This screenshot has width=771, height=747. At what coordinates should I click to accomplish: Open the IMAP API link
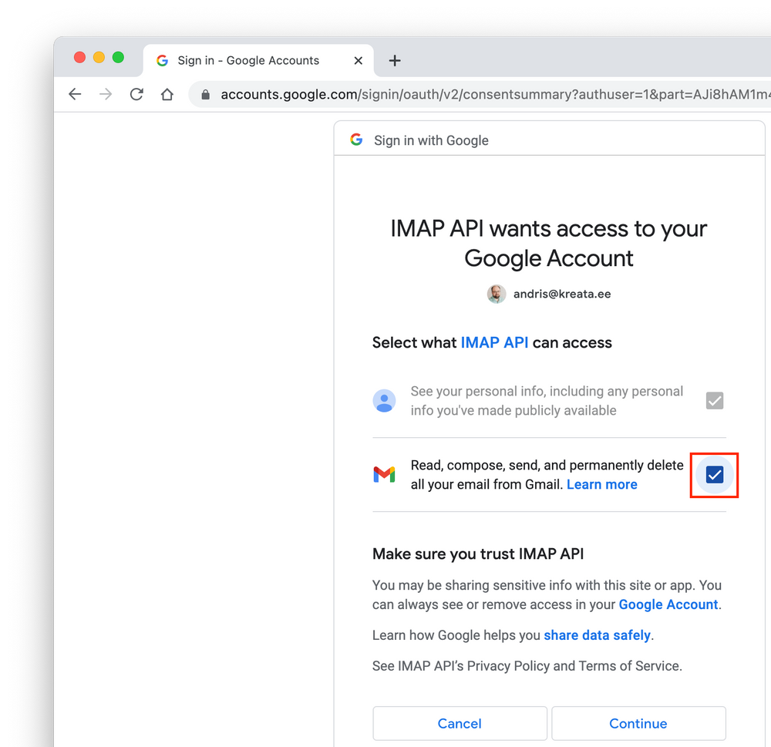(494, 342)
